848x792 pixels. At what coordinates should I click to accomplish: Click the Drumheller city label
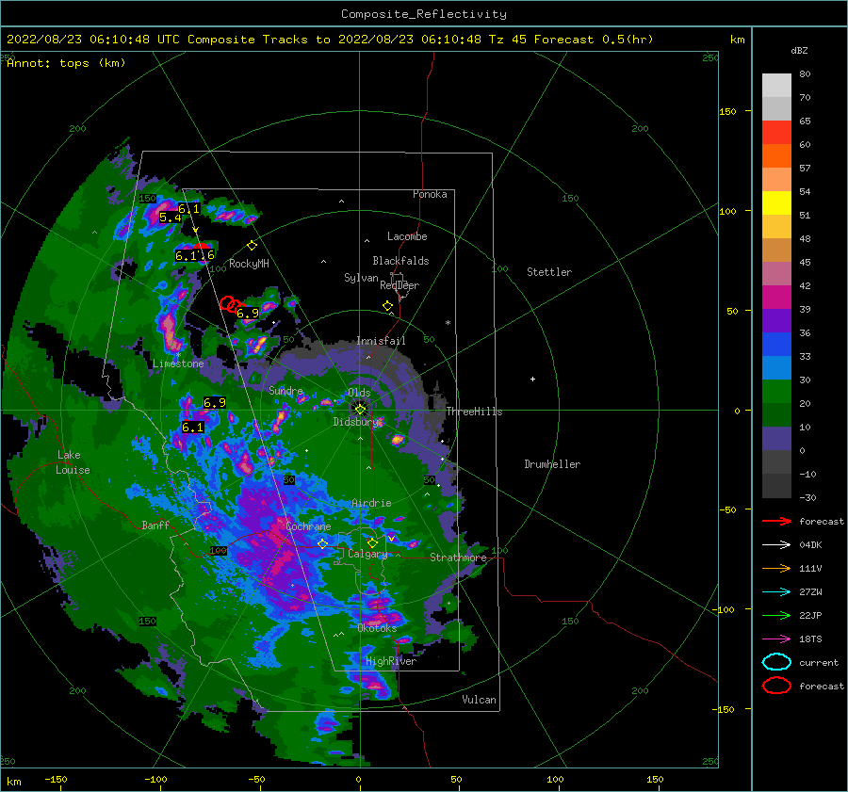[552, 464]
